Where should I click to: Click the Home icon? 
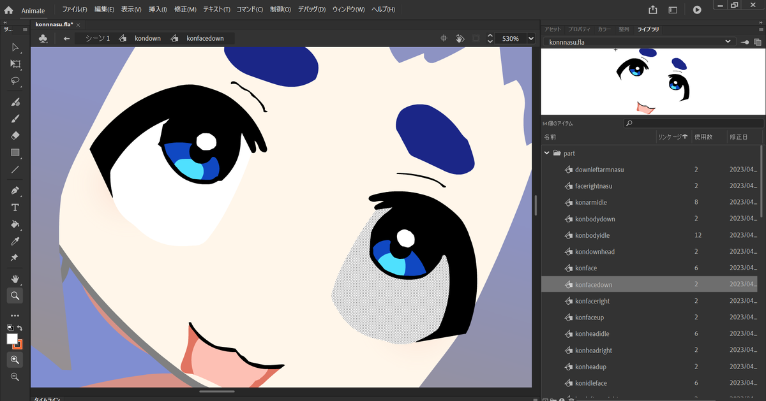pyautogui.click(x=8, y=10)
